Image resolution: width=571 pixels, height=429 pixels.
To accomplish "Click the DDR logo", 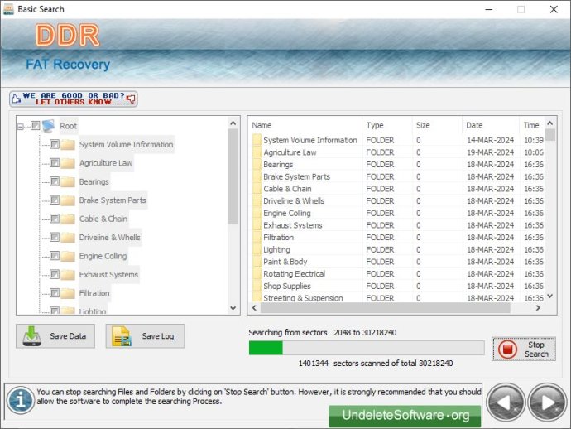I will point(68,36).
